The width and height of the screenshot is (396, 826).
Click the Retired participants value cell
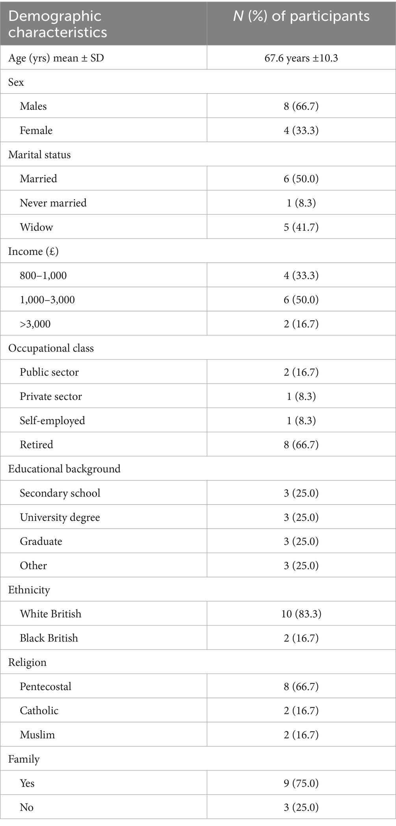click(x=301, y=445)
